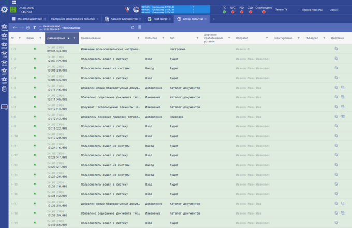352x228 pixels.
Task: Open the filter dropdown on Оператор column
Action: [x=268, y=38]
